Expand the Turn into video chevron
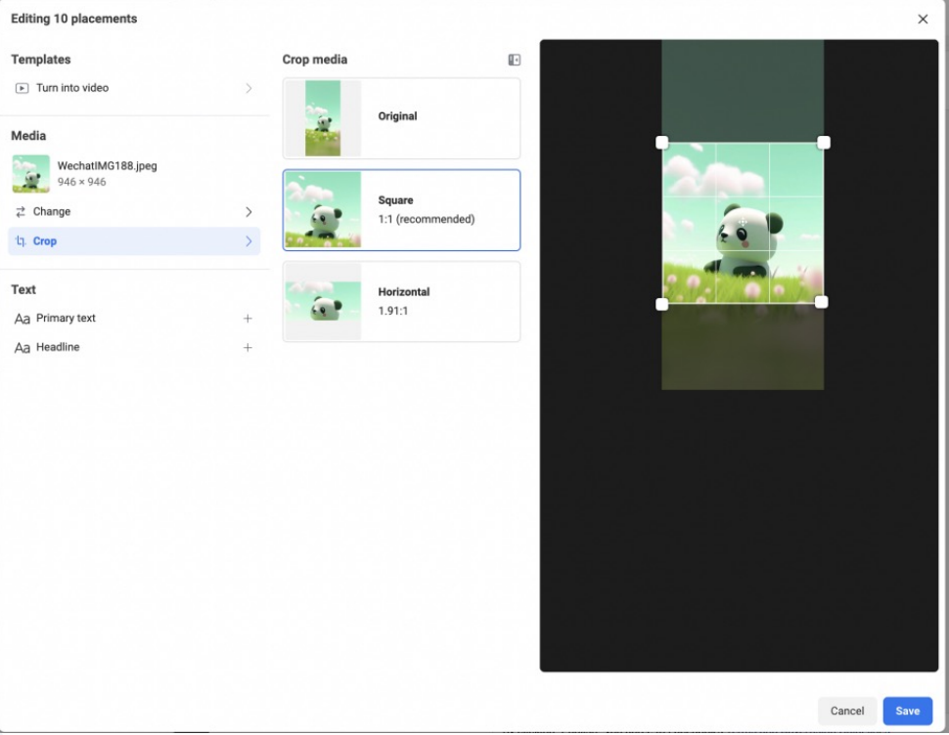The height and width of the screenshot is (735, 949). tap(249, 88)
